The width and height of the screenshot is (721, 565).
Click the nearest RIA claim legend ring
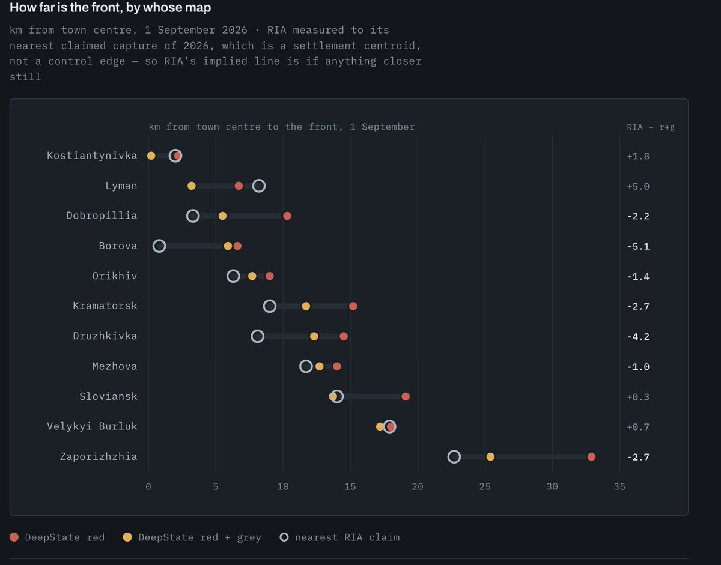[284, 537]
